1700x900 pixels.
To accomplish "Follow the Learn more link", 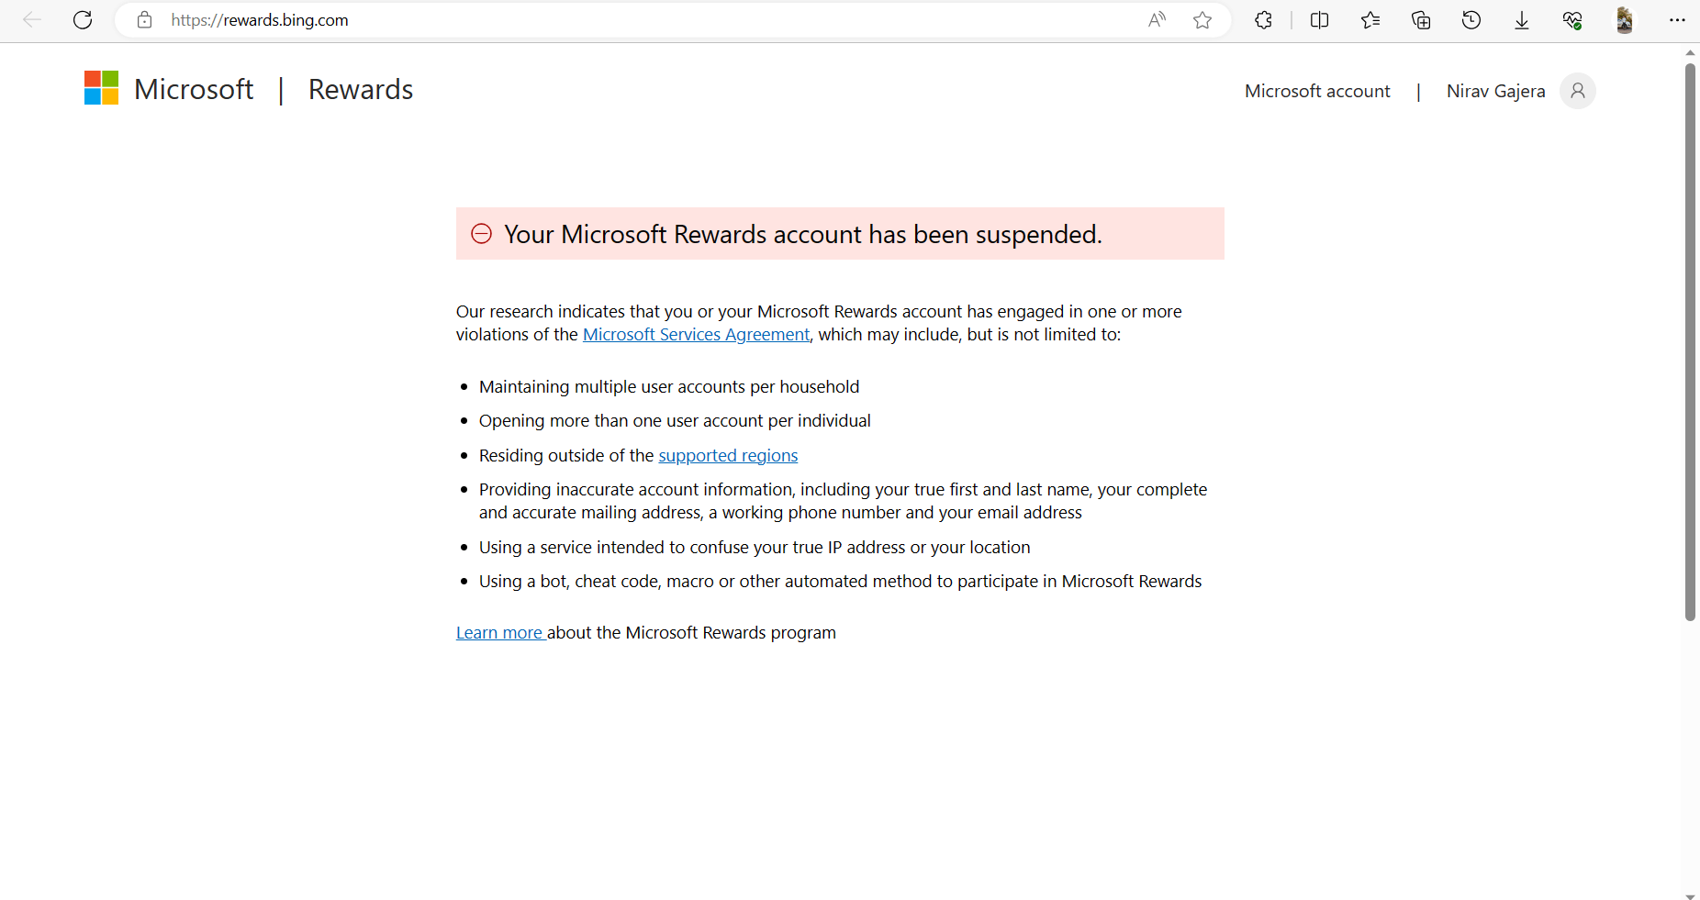I will click(x=500, y=633).
